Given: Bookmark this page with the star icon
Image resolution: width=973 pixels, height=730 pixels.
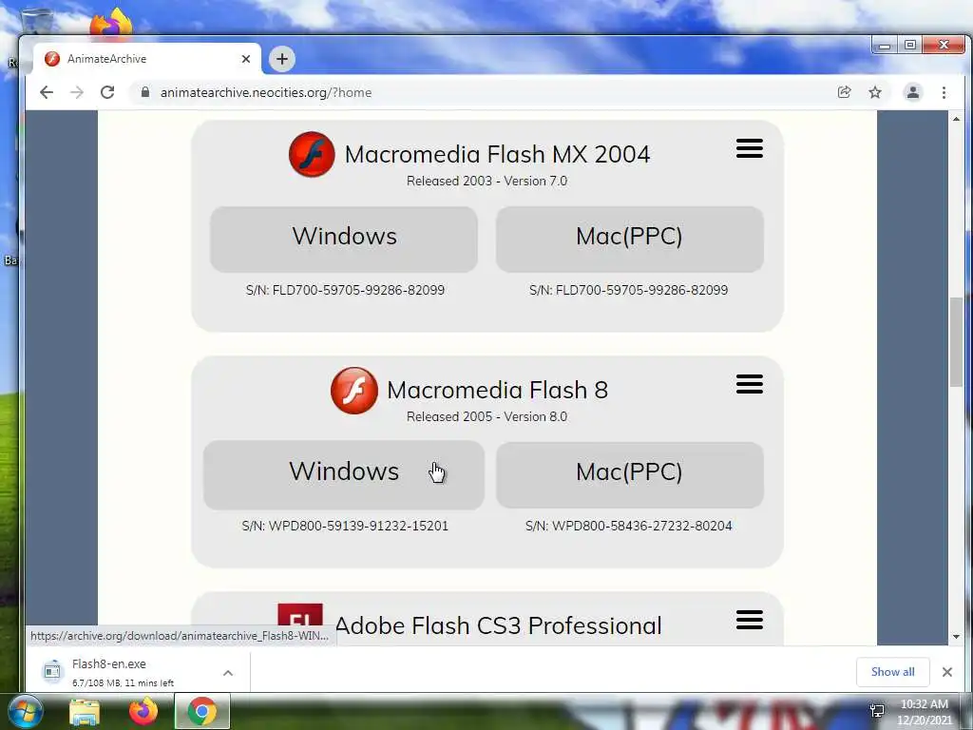Looking at the screenshot, I should [875, 92].
